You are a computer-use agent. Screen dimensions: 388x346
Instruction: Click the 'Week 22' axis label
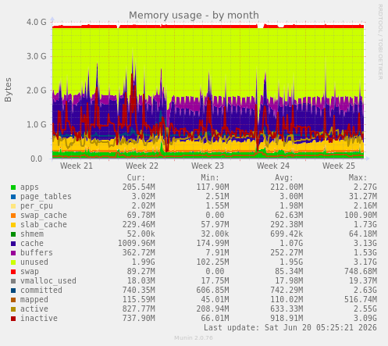pos(142,166)
